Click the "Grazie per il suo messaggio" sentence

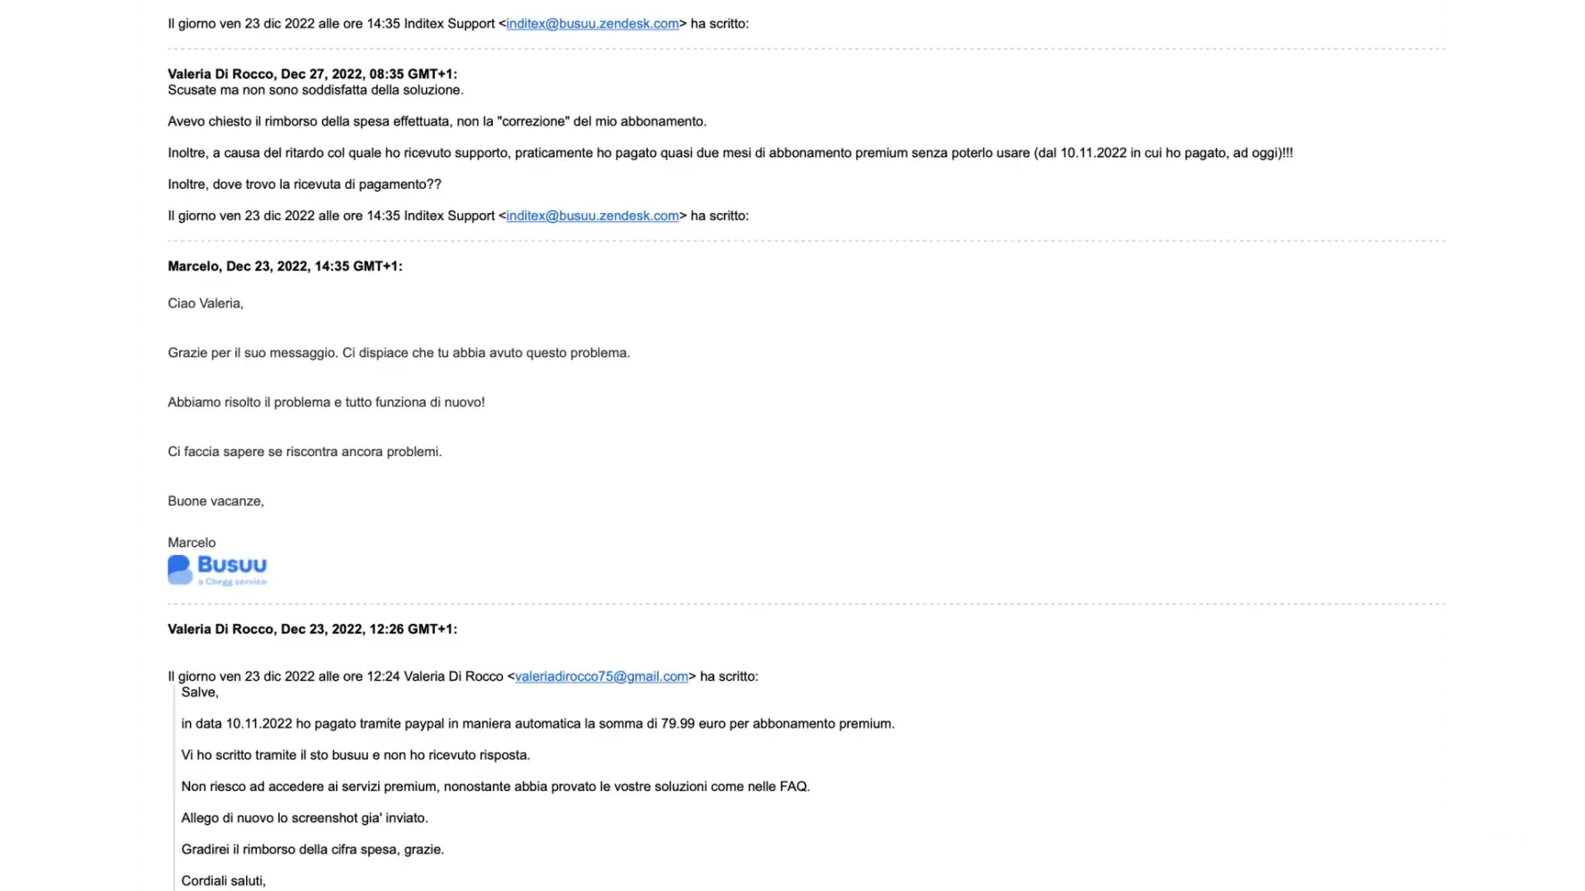tap(398, 353)
